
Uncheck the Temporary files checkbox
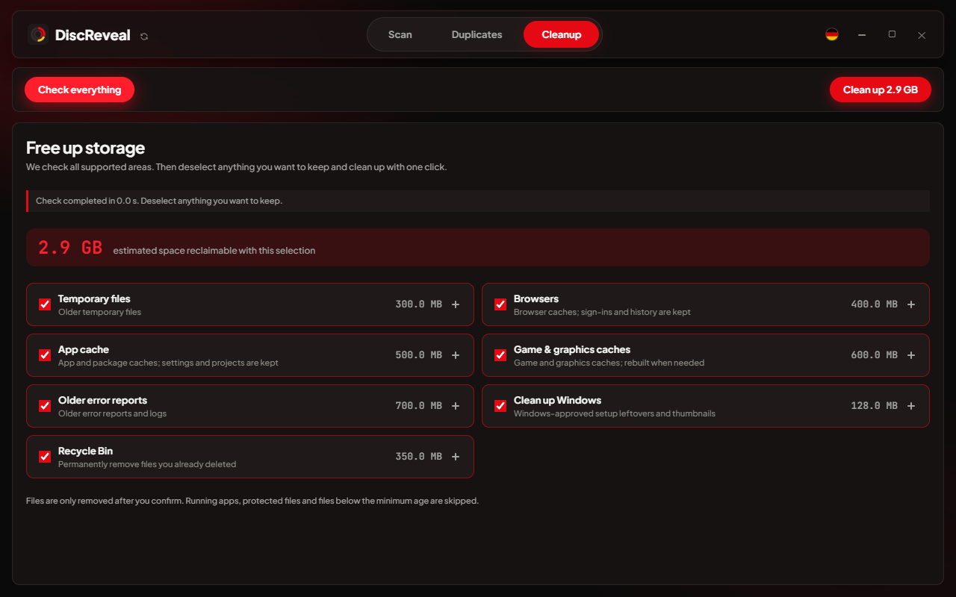tap(45, 304)
